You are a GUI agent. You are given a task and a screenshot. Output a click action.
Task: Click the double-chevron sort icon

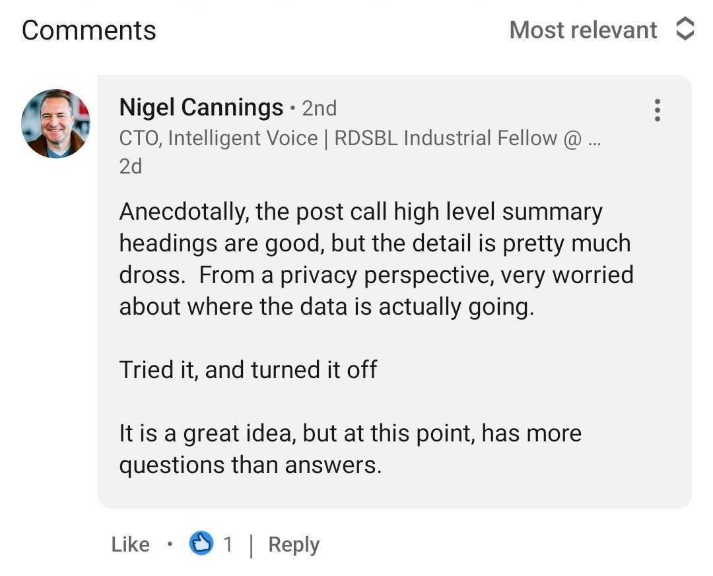click(685, 29)
